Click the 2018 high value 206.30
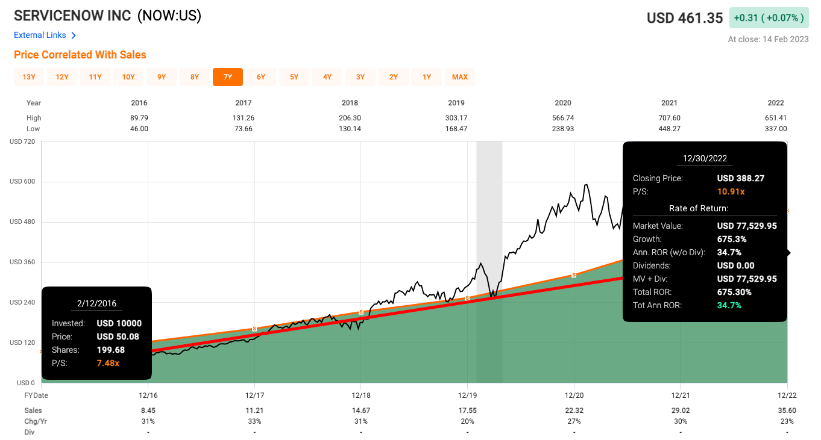This screenshot has width=821, height=440. pos(350,118)
